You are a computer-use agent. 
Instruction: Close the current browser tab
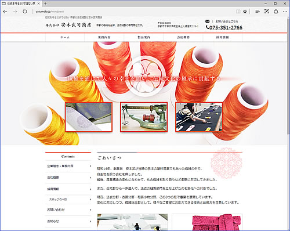(39, 3)
